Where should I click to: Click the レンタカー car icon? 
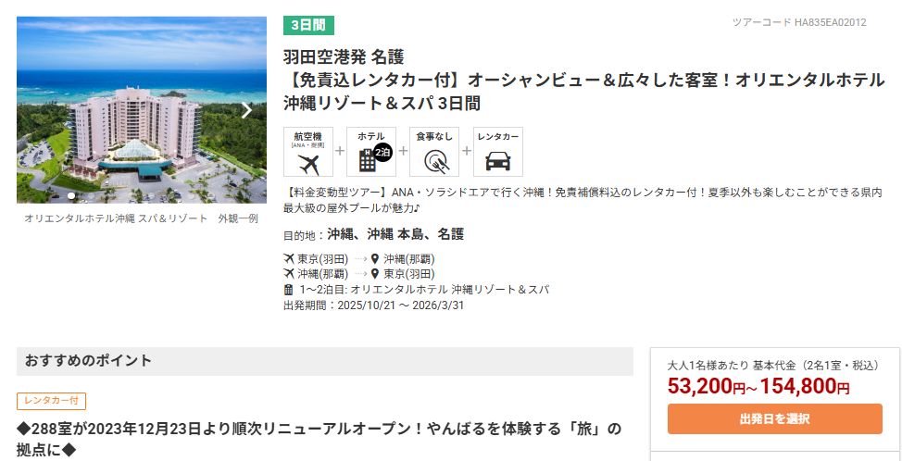(x=497, y=161)
